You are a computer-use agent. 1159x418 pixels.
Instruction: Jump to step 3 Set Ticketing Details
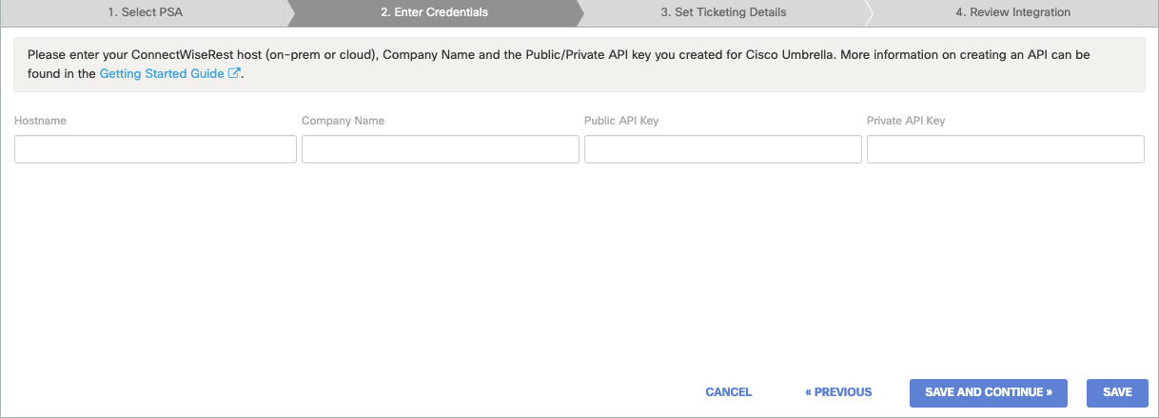coord(723,12)
